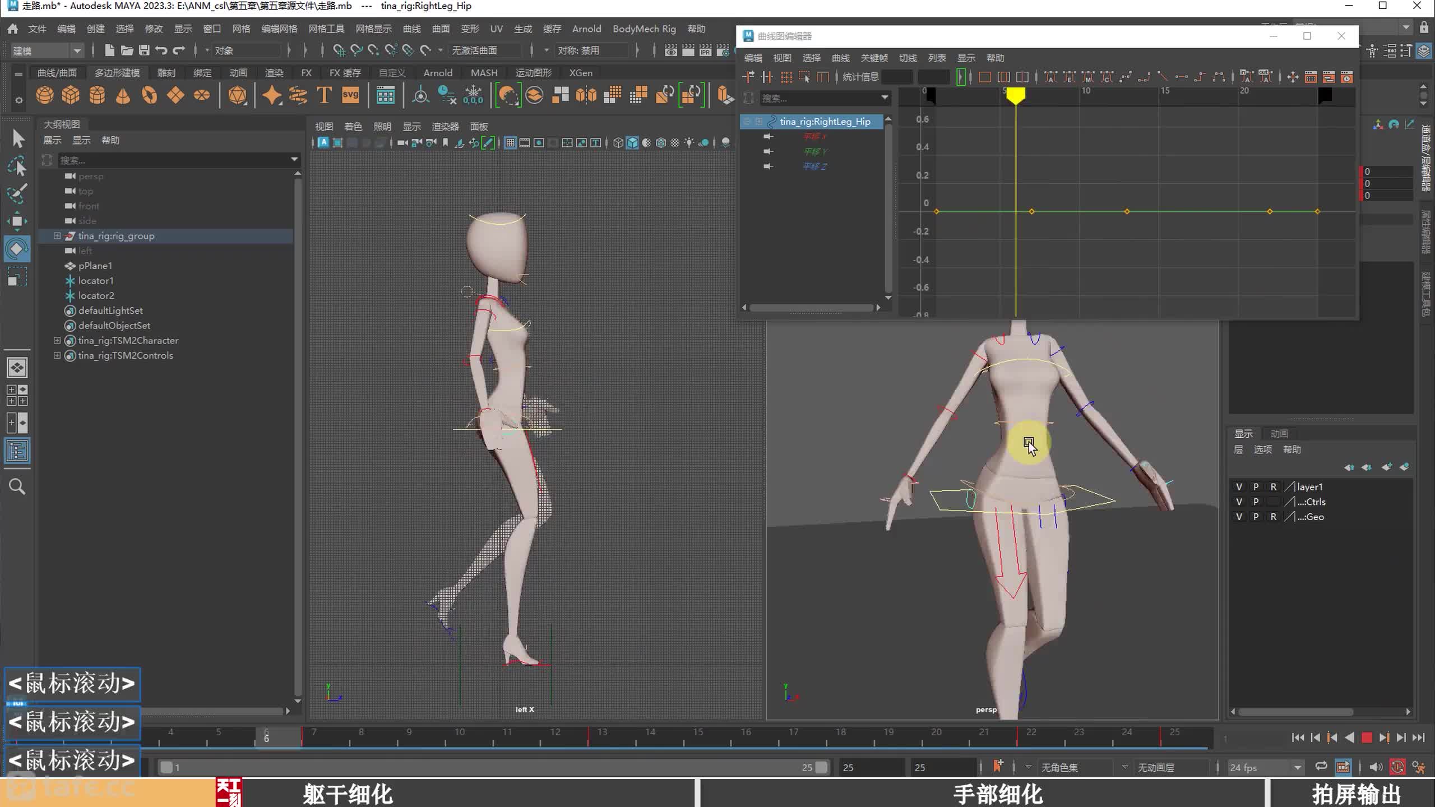Screen dimensions: 1435x807
Task: Click the SVG import shelf icon
Action: [350, 95]
